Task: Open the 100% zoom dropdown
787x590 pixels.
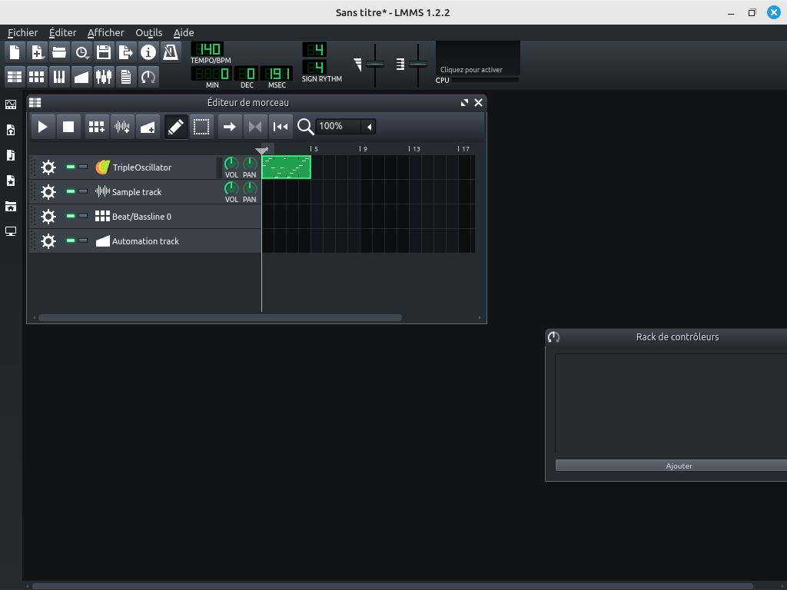Action: 345,127
